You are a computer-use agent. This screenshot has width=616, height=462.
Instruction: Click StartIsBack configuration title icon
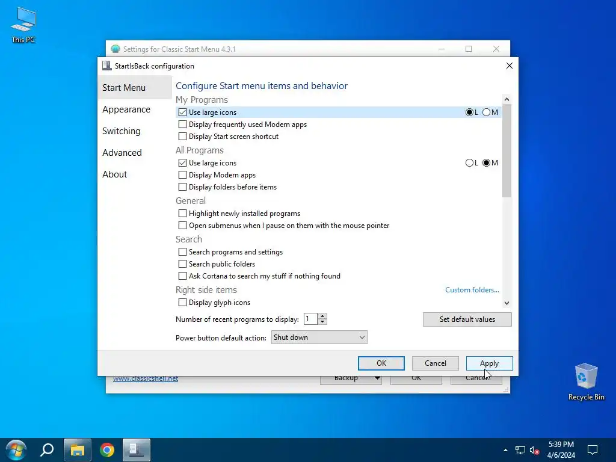106,66
